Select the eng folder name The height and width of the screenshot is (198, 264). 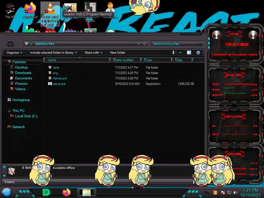[x=55, y=73]
